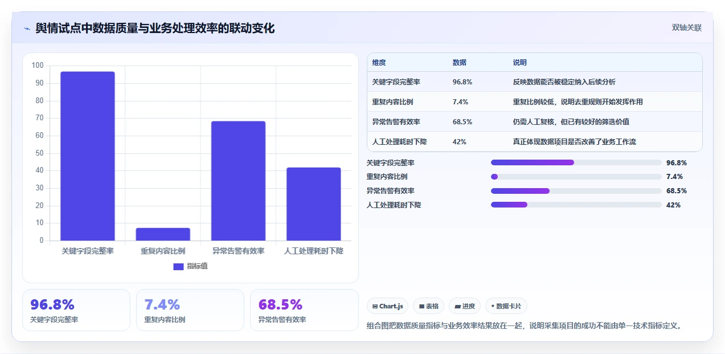Select the 异常告警有效率 bar in the chart
This screenshot has height=354, width=725.
(238, 181)
